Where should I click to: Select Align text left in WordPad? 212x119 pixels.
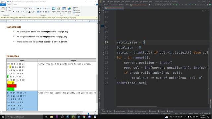point(38,12)
